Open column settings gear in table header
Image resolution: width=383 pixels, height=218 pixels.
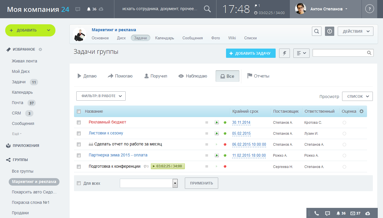(x=361, y=111)
